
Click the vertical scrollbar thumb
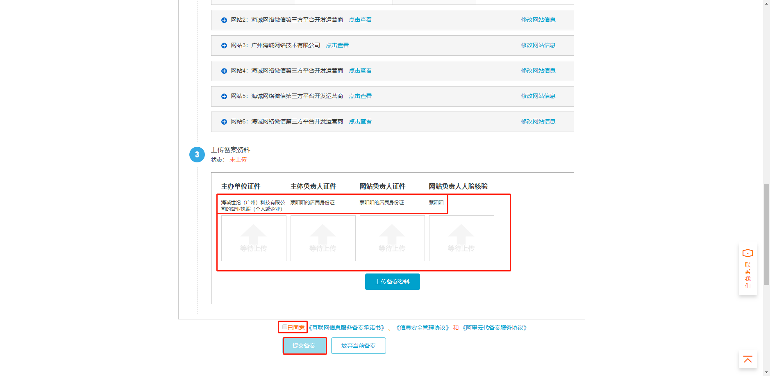766,234
